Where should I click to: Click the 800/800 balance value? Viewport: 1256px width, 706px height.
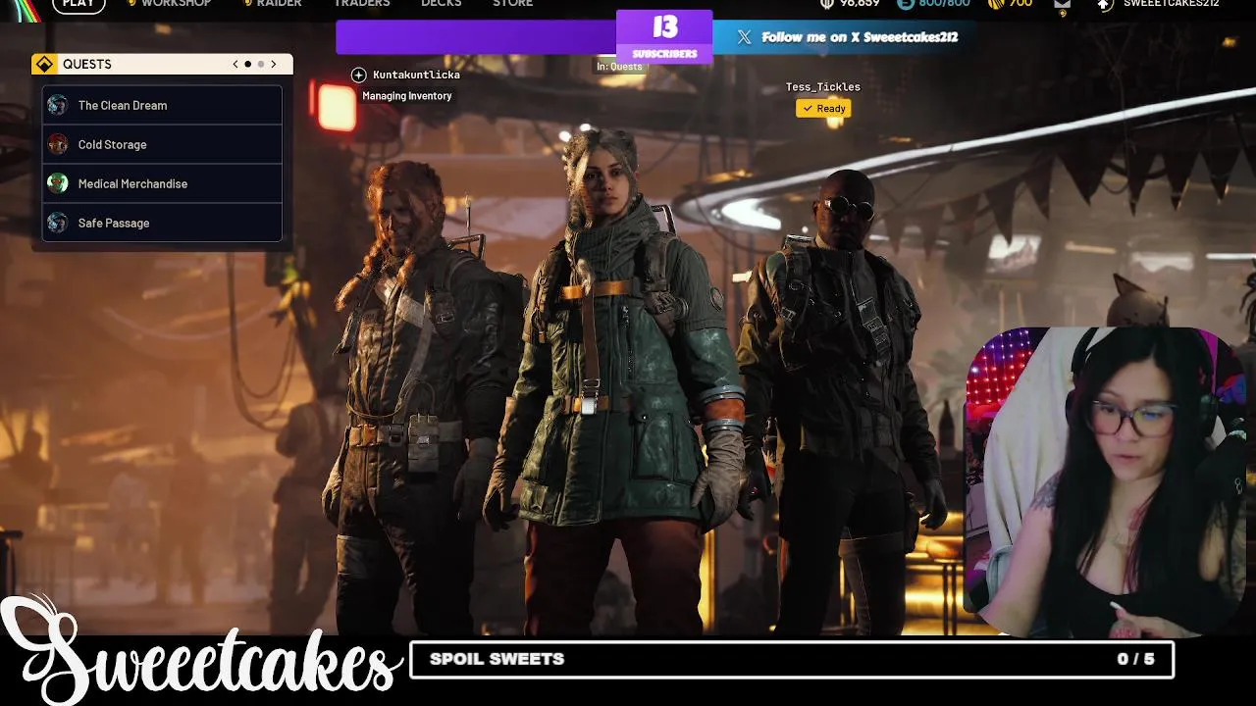(943, 4)
